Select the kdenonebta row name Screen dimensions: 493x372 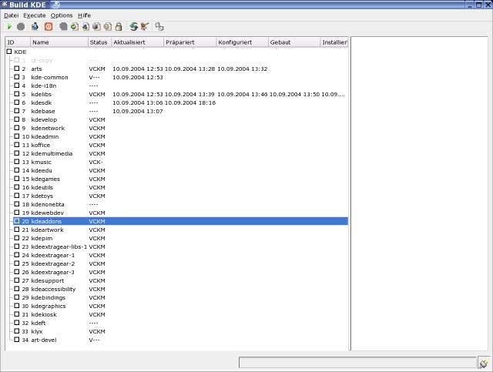pyautogui.click(x=48, y=205)
